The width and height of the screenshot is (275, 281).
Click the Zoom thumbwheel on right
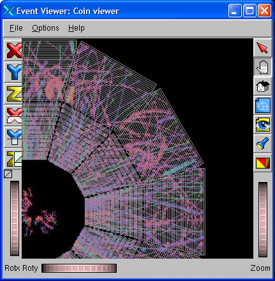[x=263, y=220]
